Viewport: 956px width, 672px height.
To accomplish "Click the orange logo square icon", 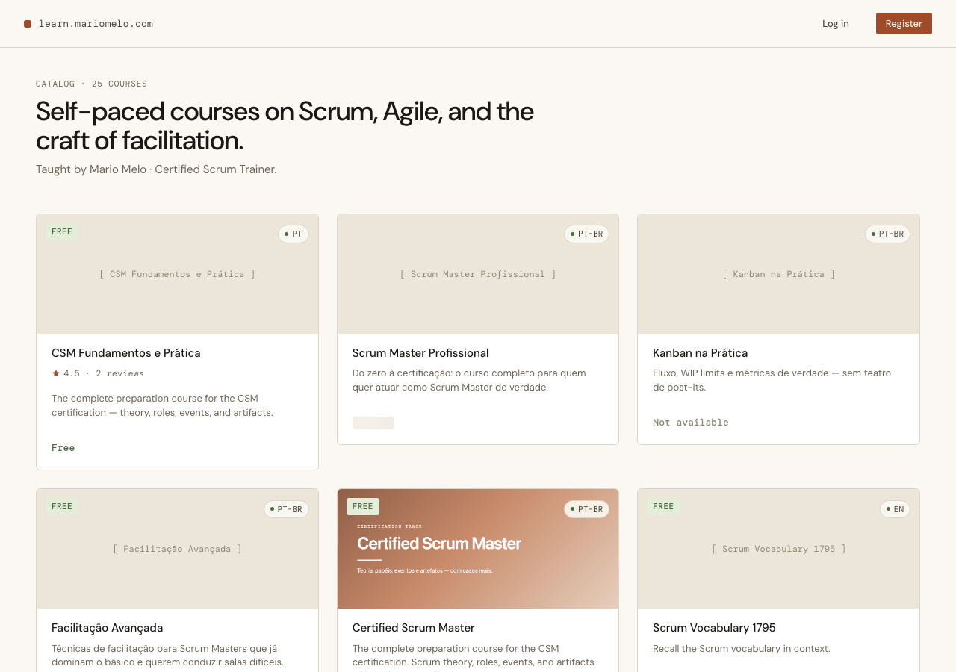I will coord(28,24).
